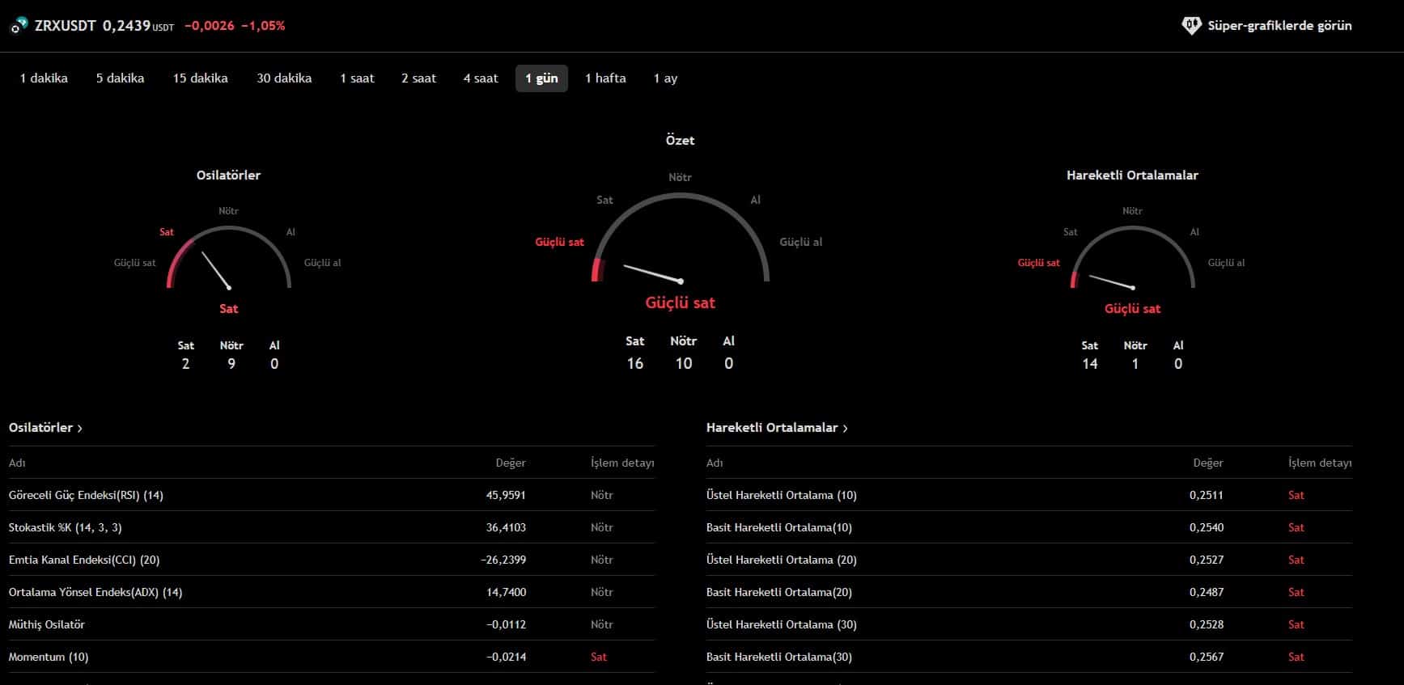The image size is (1404, 685).
Task: Click Emtia Kanal Endeksi(CCI) (20) row
Action: [x=331, y=560]
